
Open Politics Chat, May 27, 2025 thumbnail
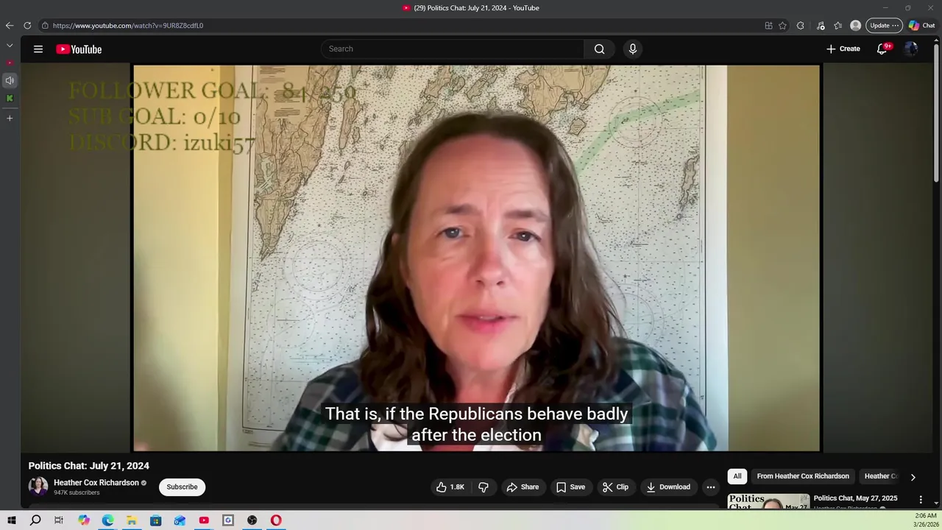pos(768,501)
